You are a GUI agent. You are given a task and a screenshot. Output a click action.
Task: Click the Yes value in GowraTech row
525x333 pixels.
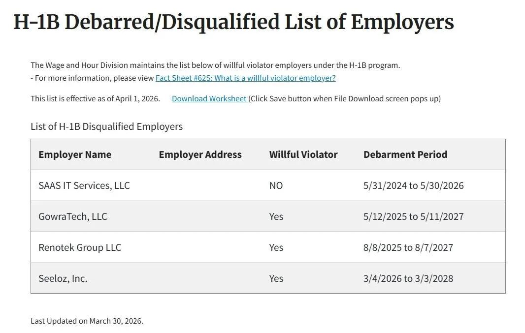pos(276,216)
